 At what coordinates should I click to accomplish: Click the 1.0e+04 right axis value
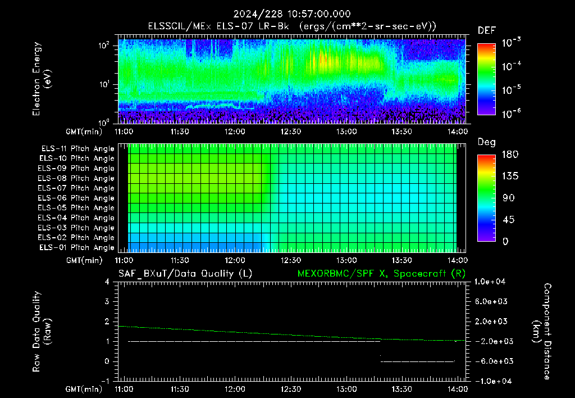pos(490,282)
